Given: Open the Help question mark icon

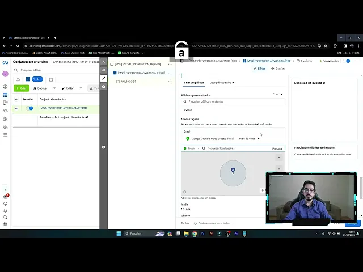Looking at the screenshot, I should point(5,189).
